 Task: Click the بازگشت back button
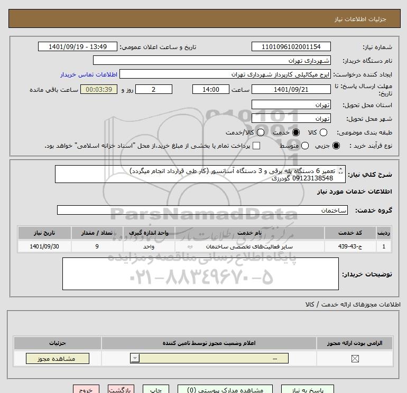pos(121,389)
